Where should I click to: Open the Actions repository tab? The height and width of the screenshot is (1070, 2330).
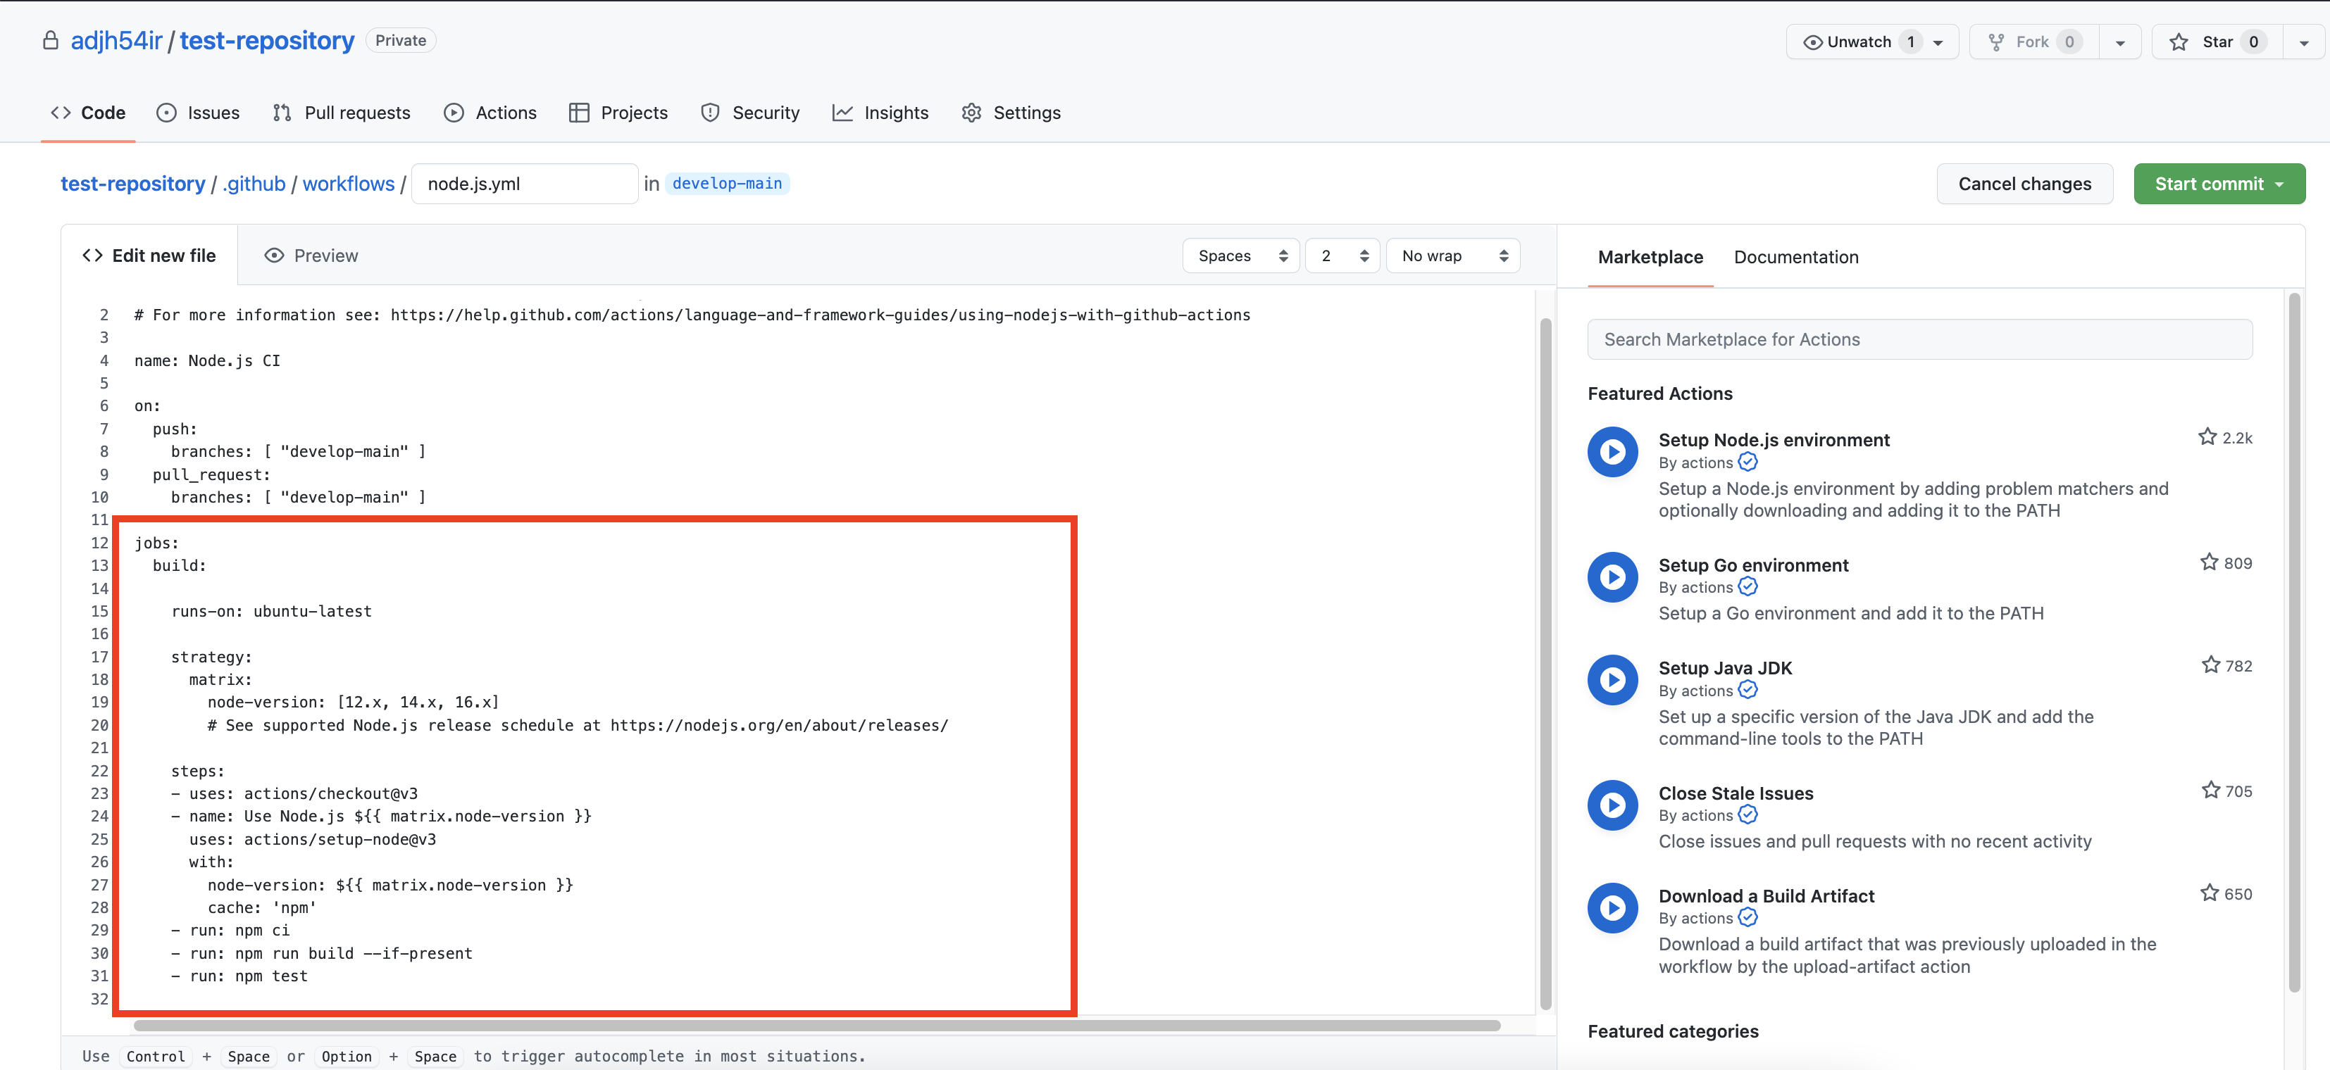click(x=490, y=113)
